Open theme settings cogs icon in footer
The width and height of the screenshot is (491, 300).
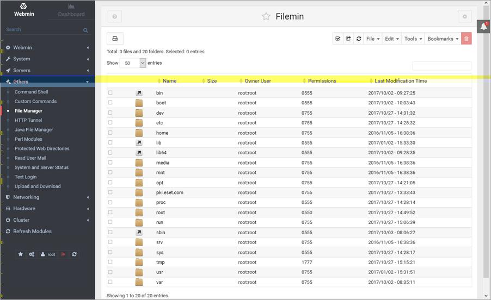[32, 254]
